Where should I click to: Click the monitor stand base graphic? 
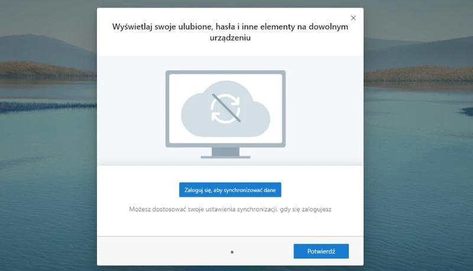pyautogui.click(x=225, y=157)
